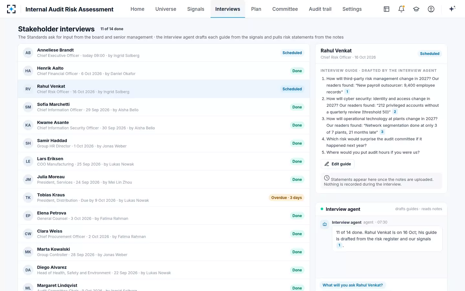Select the Julia Moreau interview row
Viewport: 465px width, 291px height.
[x=164, y=179]
